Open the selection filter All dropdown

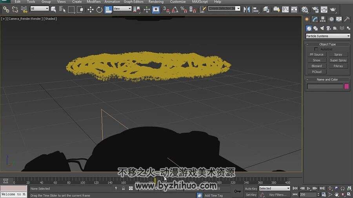(40, 9)
